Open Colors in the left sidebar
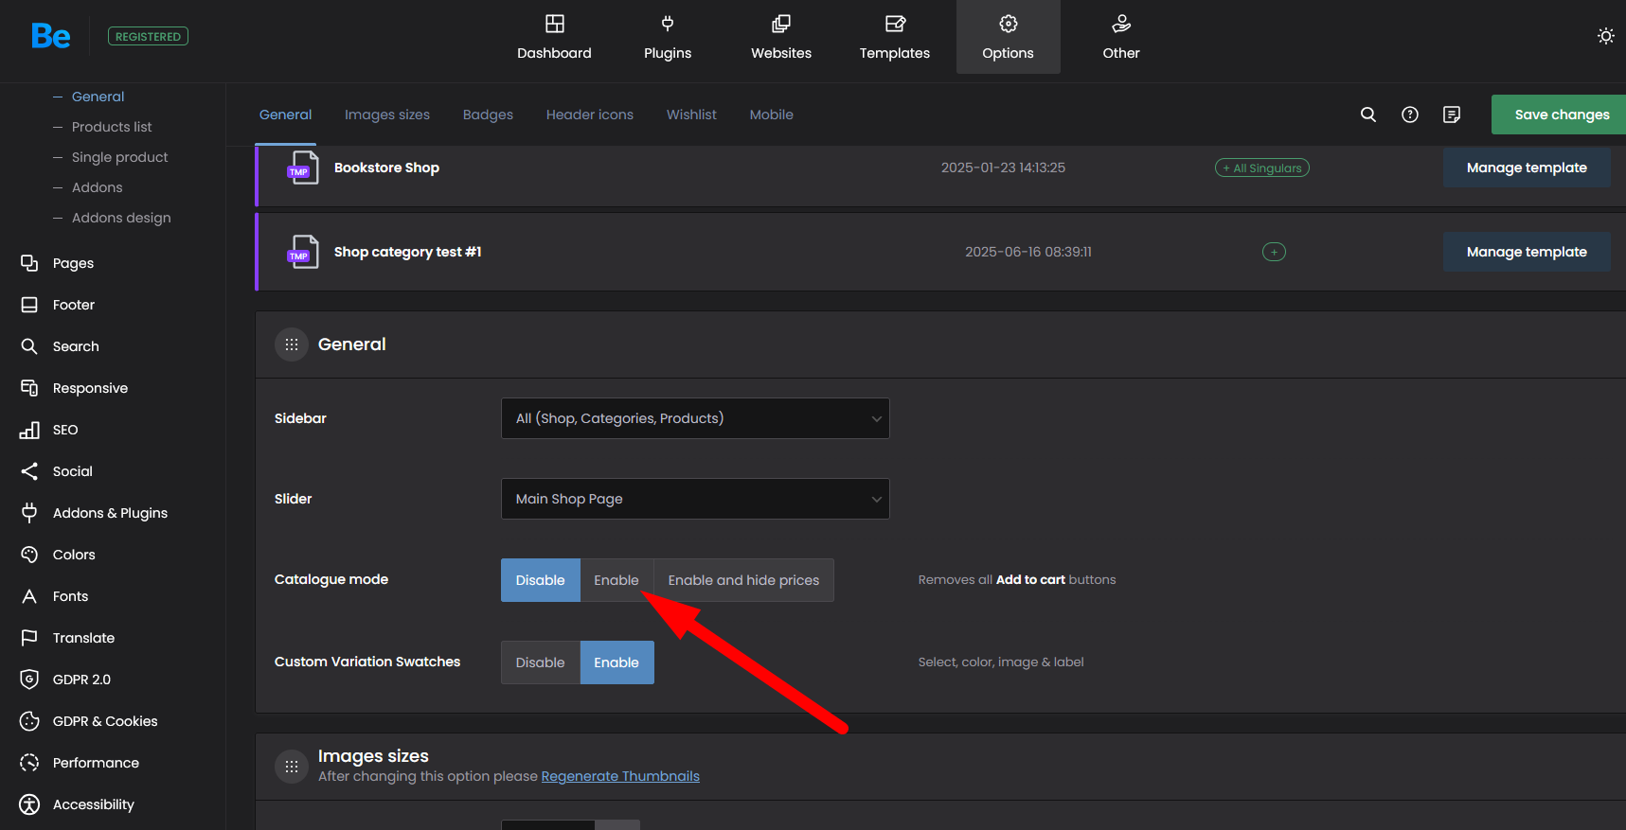 (74, 555)
